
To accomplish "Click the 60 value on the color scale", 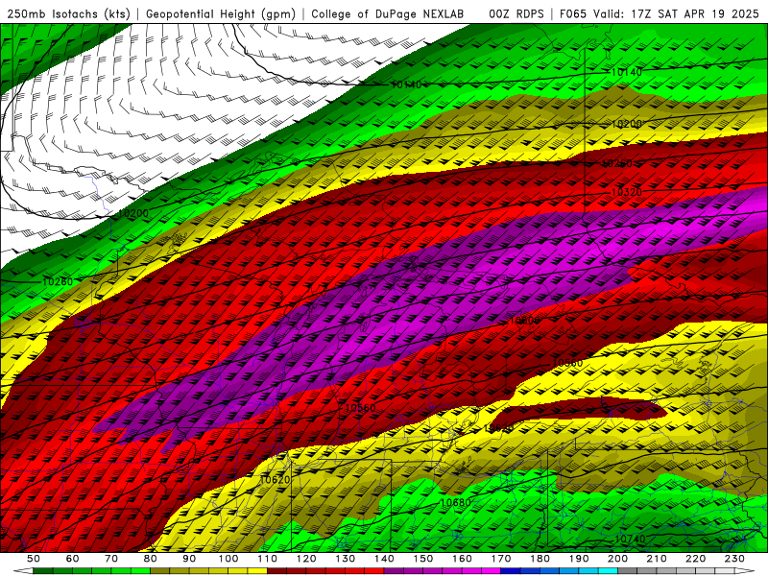I will pos(72,559).
